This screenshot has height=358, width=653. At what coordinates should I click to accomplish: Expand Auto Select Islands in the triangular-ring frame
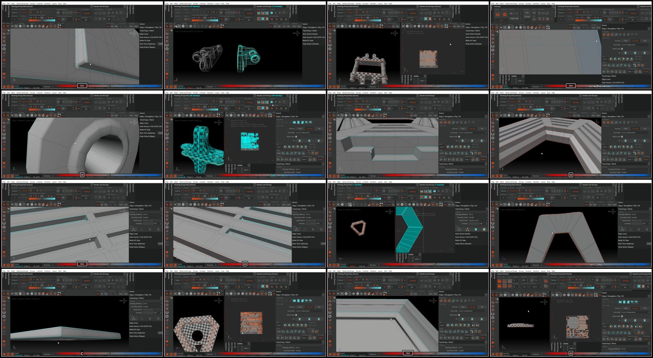tap(463, 234)
